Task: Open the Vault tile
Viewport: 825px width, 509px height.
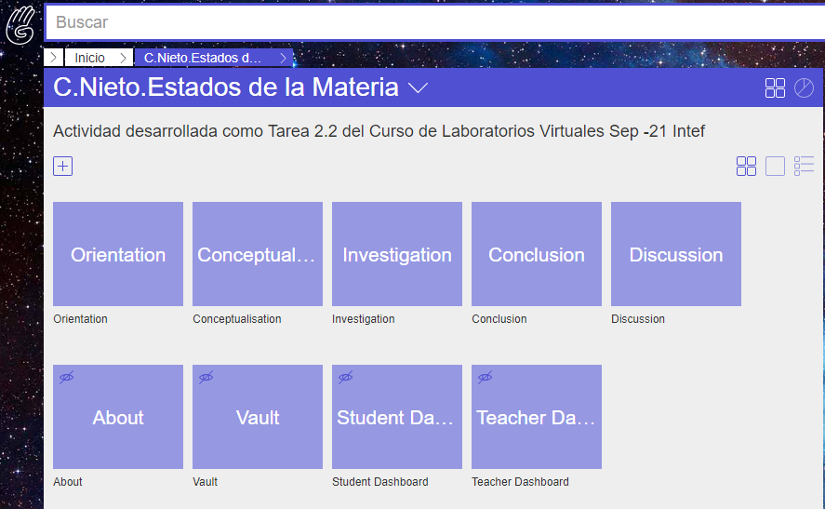Action: coord(258,417)
